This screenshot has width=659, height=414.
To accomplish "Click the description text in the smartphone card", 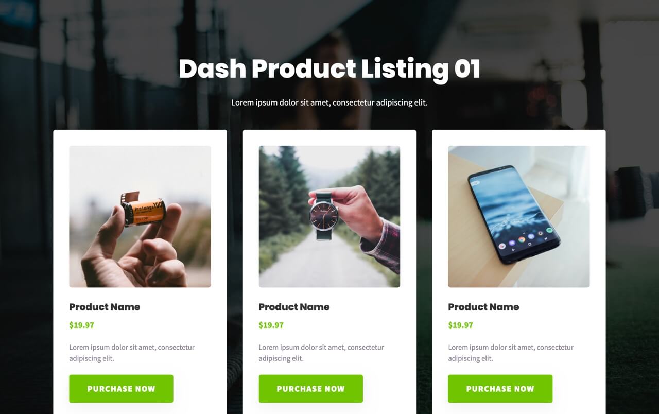I will click(x=511, y=353).
